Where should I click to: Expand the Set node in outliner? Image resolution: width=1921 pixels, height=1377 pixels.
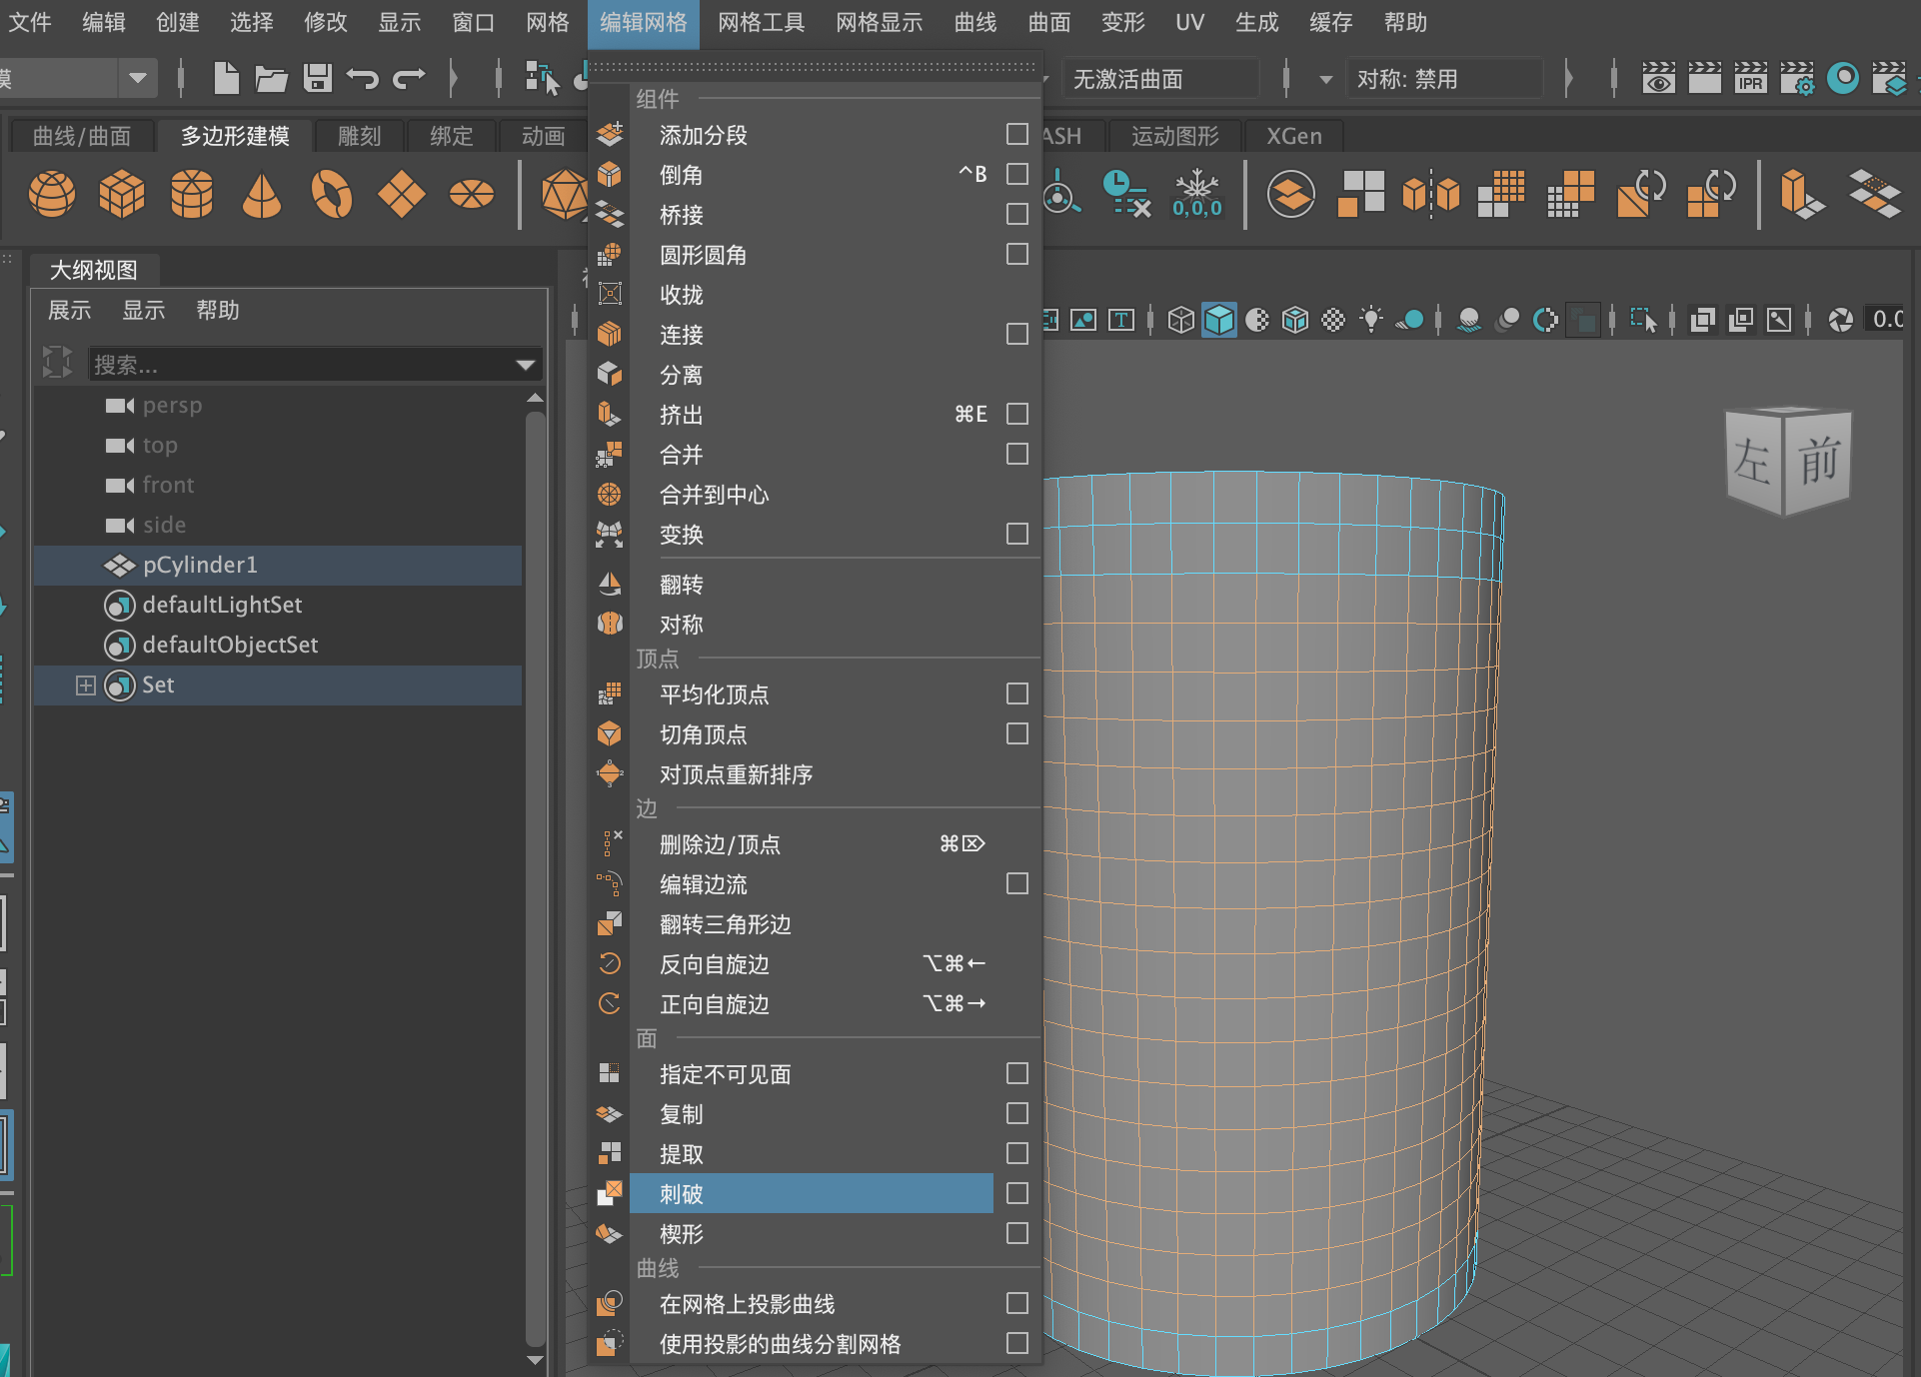(x=86, y=686)
